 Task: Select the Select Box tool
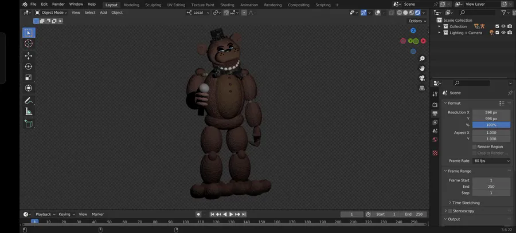(x=29, y=33)
